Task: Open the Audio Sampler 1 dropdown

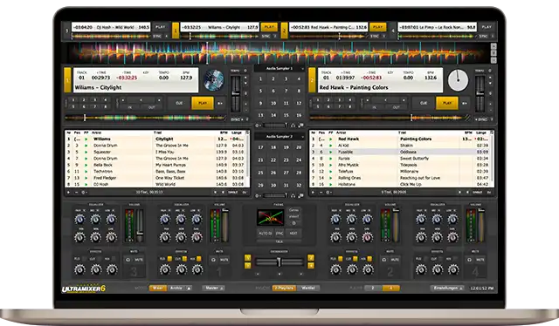Action: 302,68
